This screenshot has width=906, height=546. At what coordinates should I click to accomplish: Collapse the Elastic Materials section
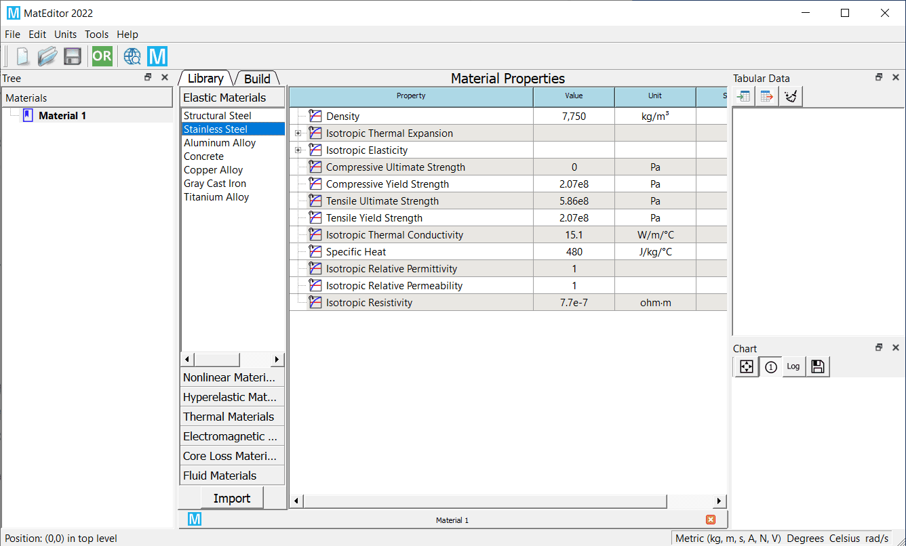(233, 98)
